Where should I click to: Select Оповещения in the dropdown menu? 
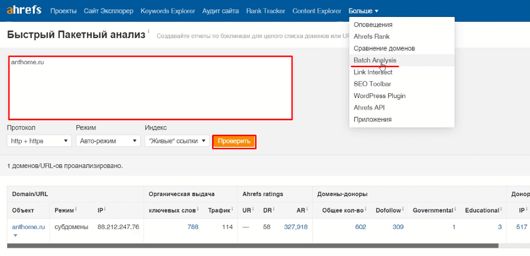point(402,25)
